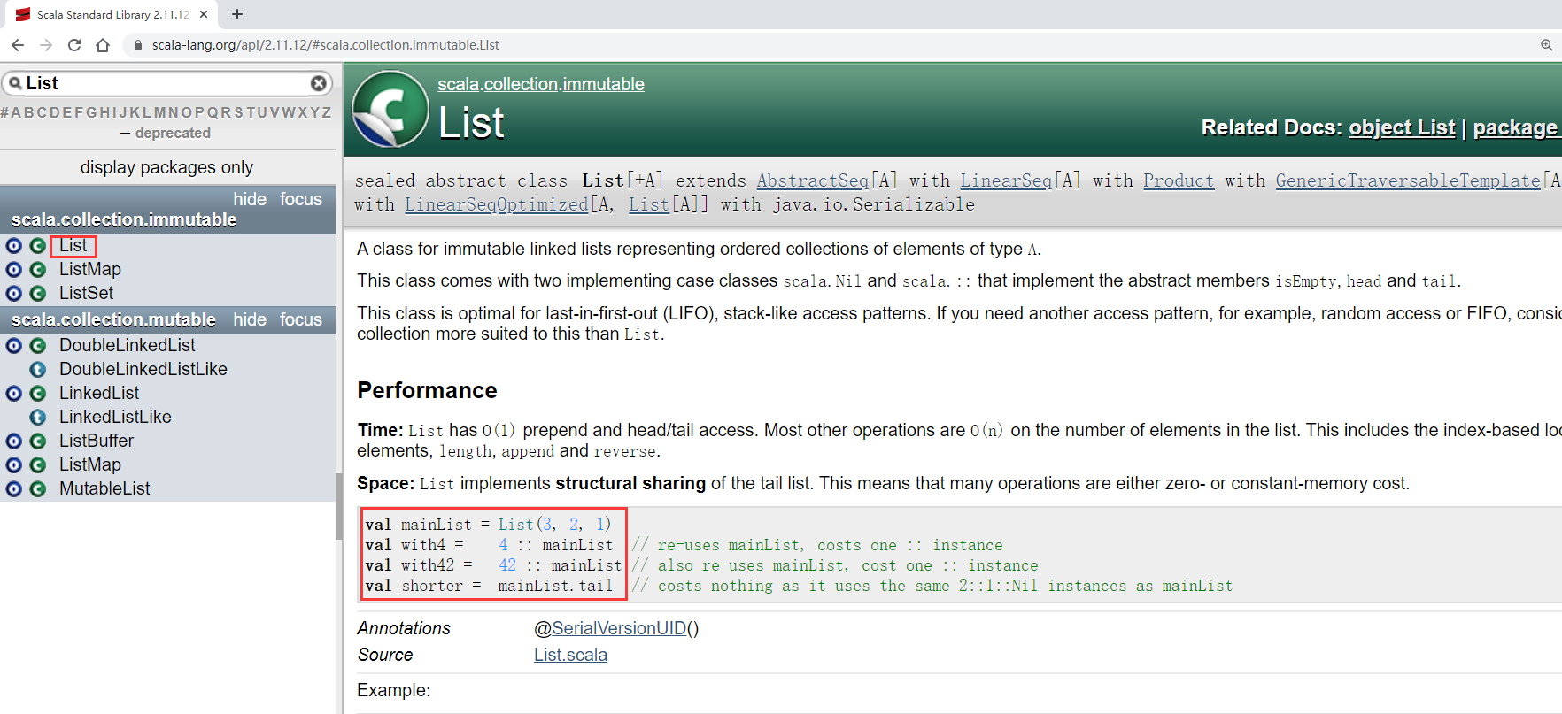Viewport: 1562px width, 714px height.
Task: Open LinkedListLike in the sidebar
Action: click(x=115, y=417)
